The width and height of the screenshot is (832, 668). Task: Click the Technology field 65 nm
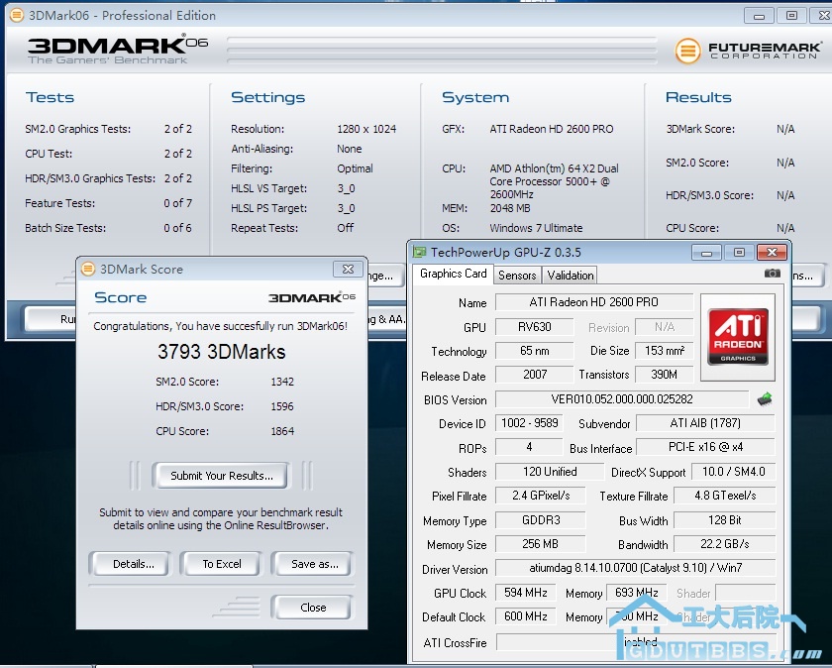(534, 351)
